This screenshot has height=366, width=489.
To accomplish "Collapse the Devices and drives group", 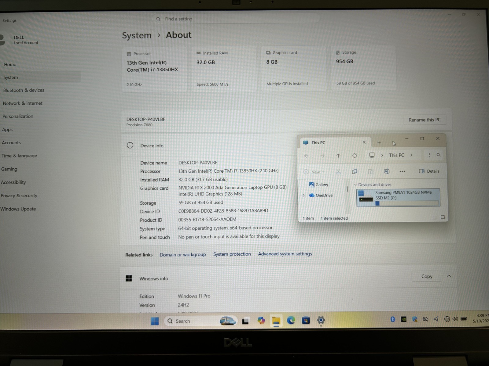I will tap(355, 185).
